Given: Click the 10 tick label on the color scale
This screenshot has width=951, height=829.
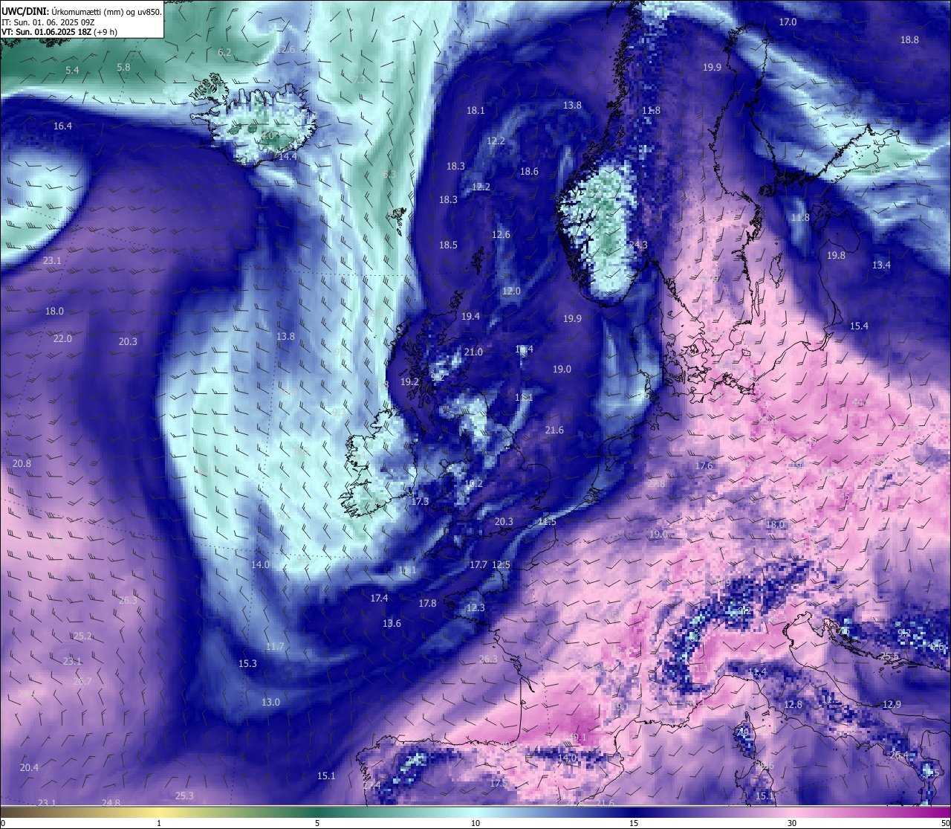Looking at the screenshot, I should pos(475,823).
